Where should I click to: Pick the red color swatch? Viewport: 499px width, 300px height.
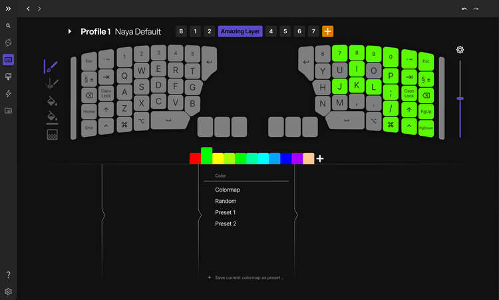point(195,158)
